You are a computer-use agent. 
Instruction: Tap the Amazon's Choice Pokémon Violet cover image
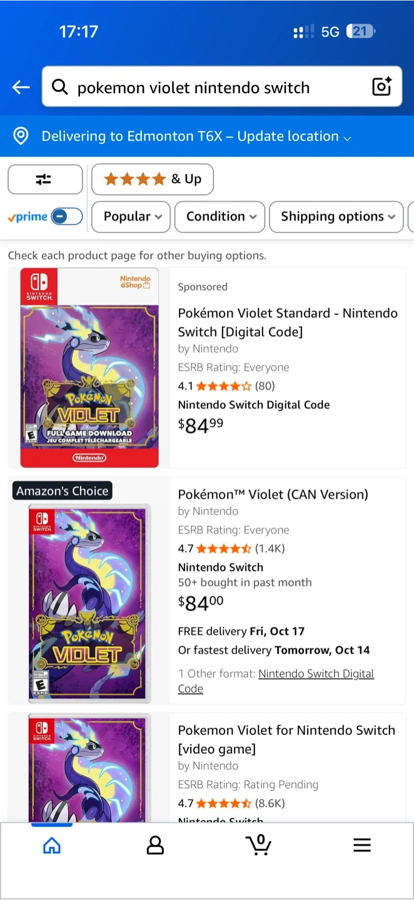coord(89,603)
